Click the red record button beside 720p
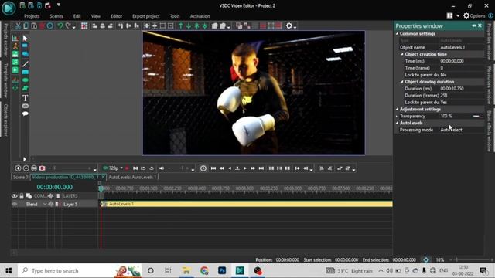495x278 pixels. coord(127,168)
